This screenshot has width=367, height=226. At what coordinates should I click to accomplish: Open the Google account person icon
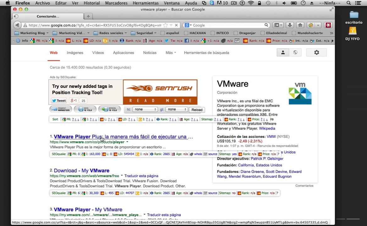[283, 53]
